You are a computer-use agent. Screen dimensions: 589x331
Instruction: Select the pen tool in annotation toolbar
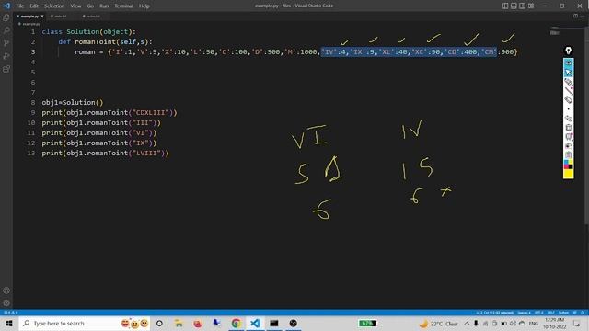tap(569, 82)
